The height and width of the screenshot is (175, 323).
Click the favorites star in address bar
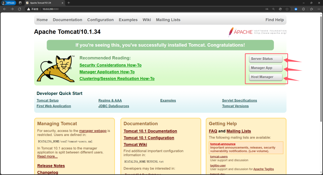(x=287, y=9)
